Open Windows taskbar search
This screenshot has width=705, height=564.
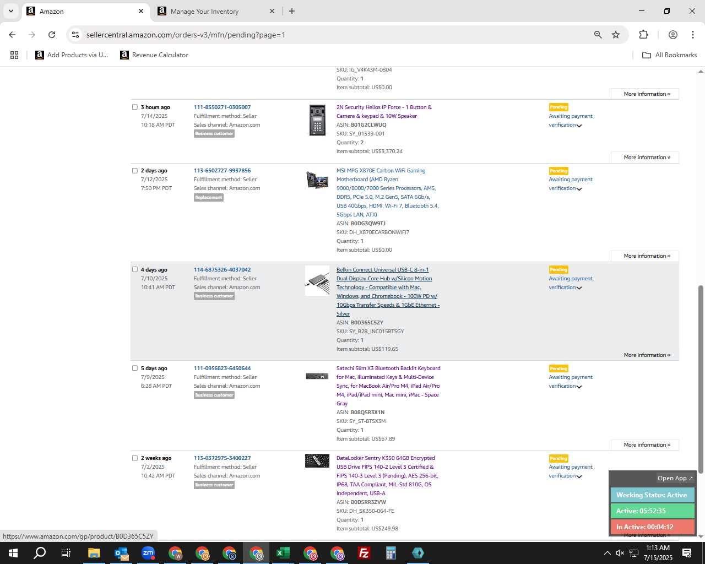click(40, 553)
